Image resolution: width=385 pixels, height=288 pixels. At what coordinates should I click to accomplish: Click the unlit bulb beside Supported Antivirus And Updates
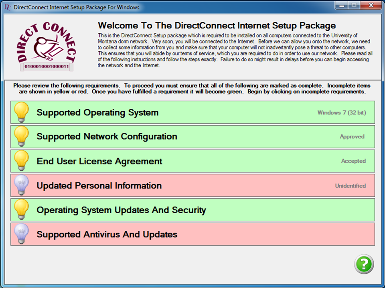tap(21, 234)
